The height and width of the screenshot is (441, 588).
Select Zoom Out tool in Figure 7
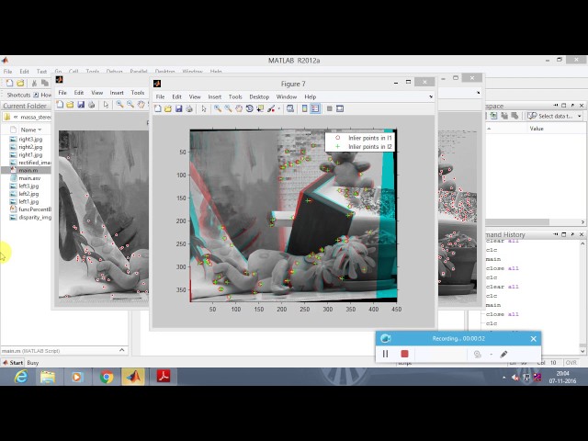point(228,108)
